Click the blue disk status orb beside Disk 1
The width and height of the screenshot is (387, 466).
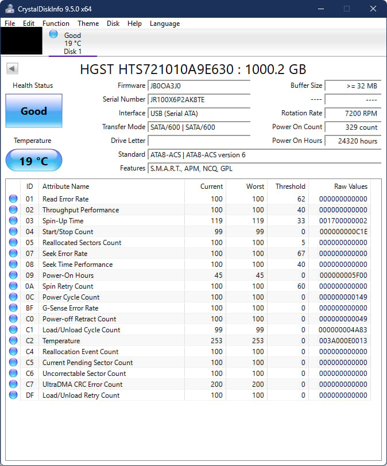point(53,34)
